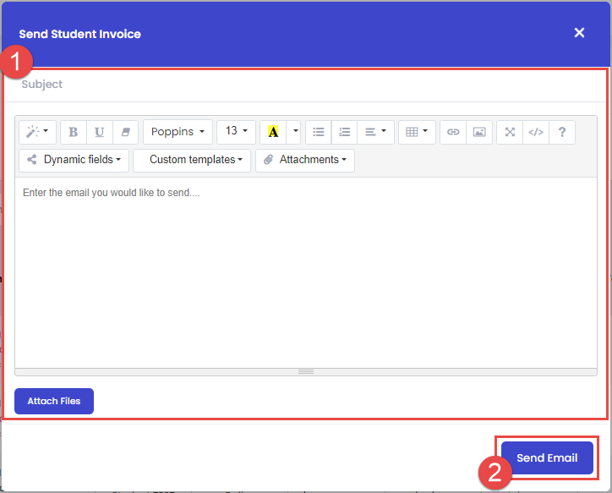The image size is (612, 493).
Task: Open the paragraph alignment dropdown
Action: [375, 132]
